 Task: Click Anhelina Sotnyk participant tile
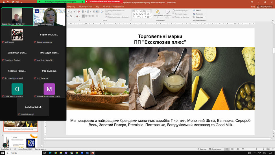(33, 107)
